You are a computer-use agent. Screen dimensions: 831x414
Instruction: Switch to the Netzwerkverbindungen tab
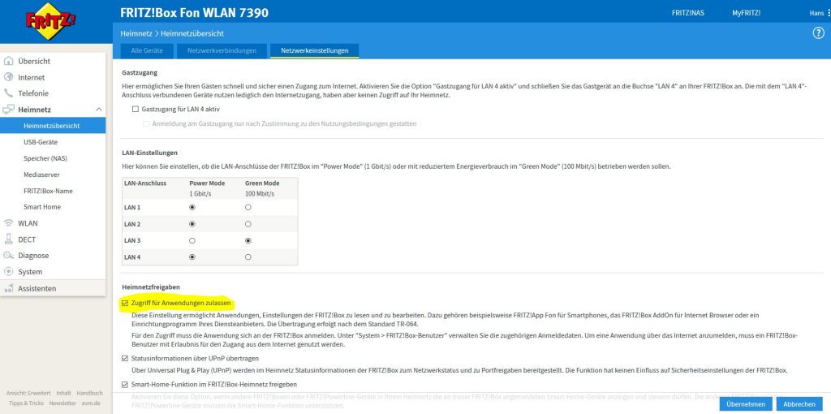click(222, 51)
